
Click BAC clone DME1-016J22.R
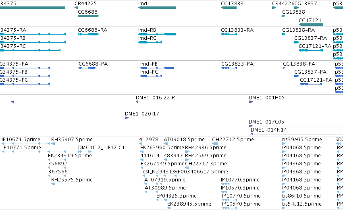[x=137, y=102]
